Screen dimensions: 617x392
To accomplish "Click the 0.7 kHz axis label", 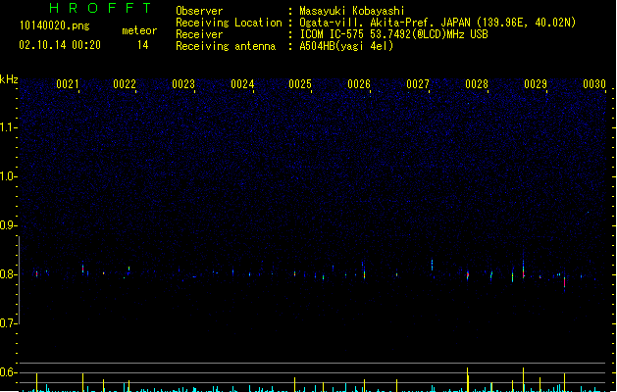I will click(x=8, y=323).
